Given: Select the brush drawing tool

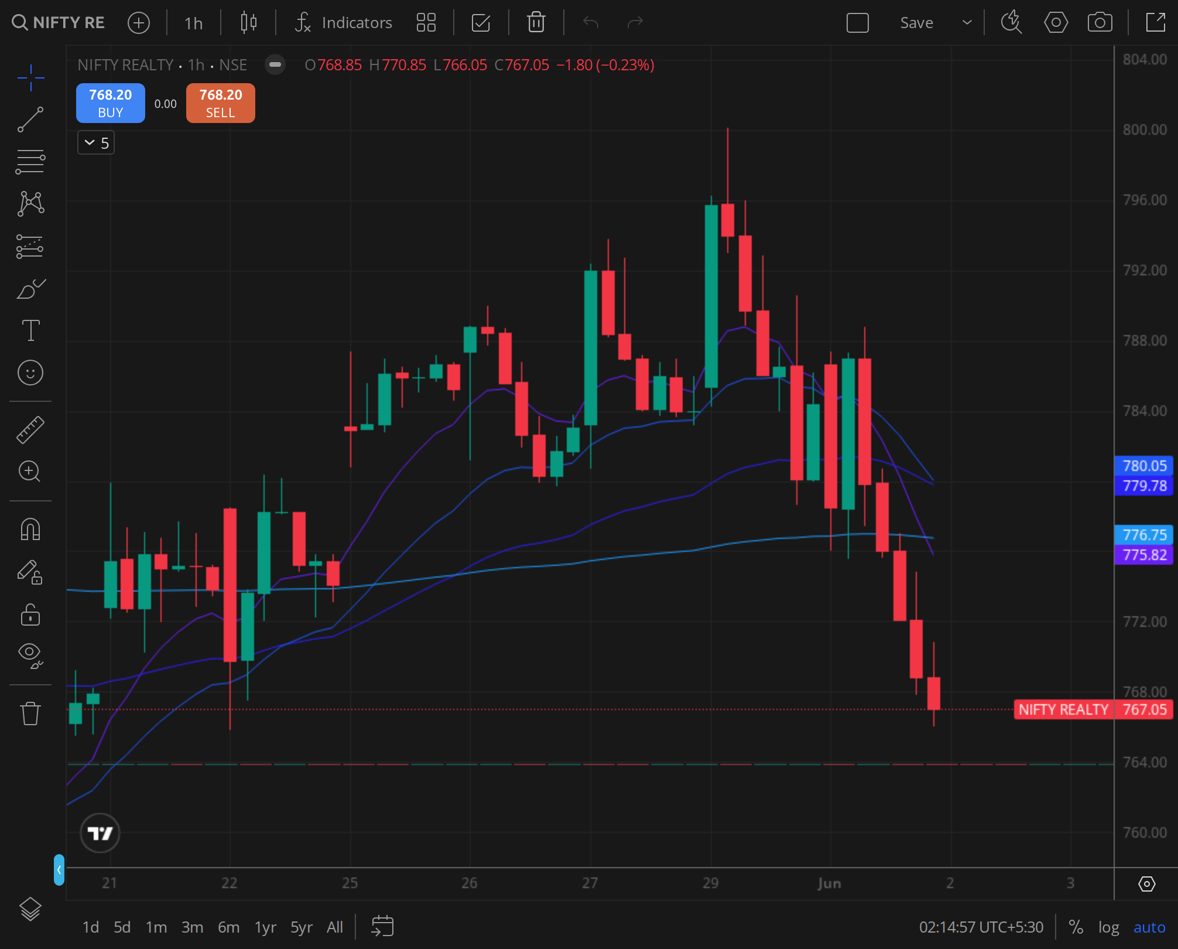Looking at the screenshot, I should [30, 289].
